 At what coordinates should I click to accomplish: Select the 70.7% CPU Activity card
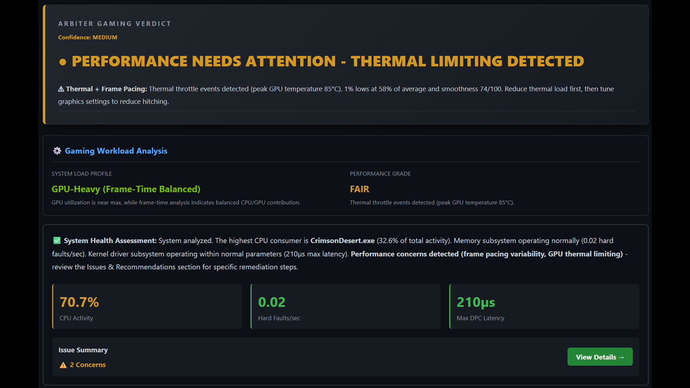pyautogui.click(x=147, y=306)
